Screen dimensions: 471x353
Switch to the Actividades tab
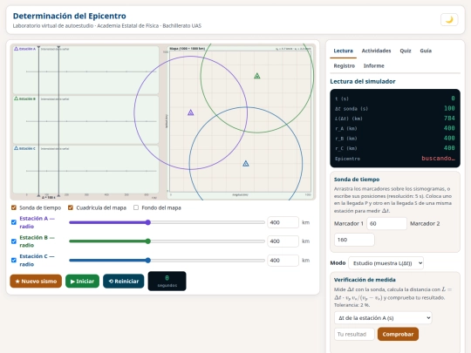coord(376,51)
